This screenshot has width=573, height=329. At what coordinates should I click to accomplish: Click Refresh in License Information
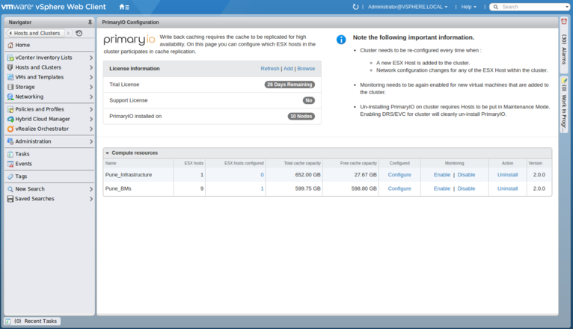270,69
